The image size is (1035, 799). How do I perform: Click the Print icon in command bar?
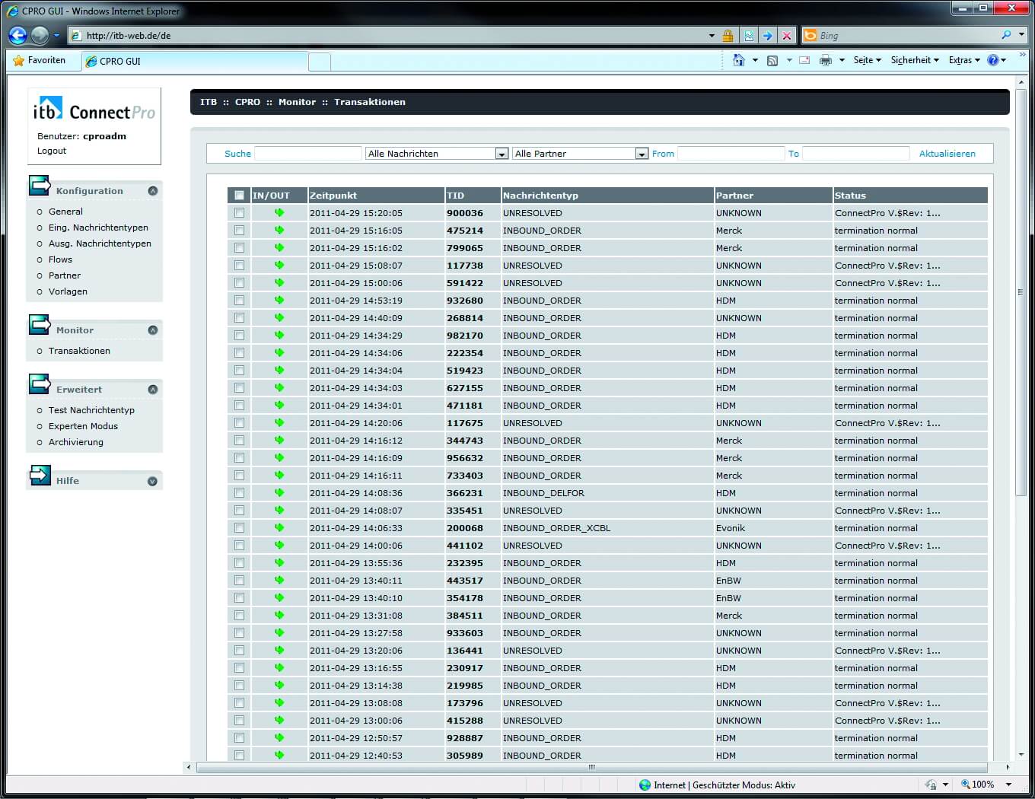825,60
